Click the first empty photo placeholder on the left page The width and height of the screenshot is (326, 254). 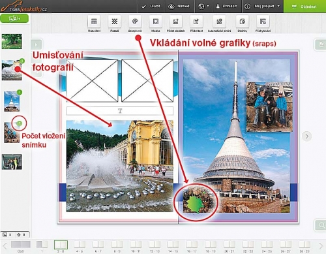(92, 81)
